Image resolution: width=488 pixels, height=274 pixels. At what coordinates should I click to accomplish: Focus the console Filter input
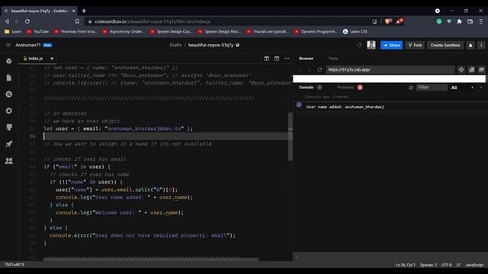[432, 88]
